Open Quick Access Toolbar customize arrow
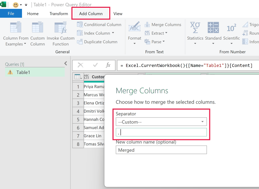259x189 pixels. 26,5
